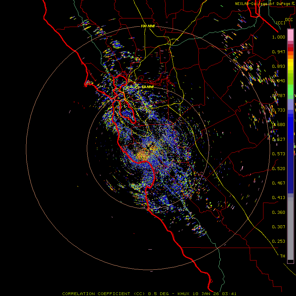The width and height of the screenshot is (296, 296).
Task: Click the 50 NMI range ring label
Action: (x=148, y=87)
